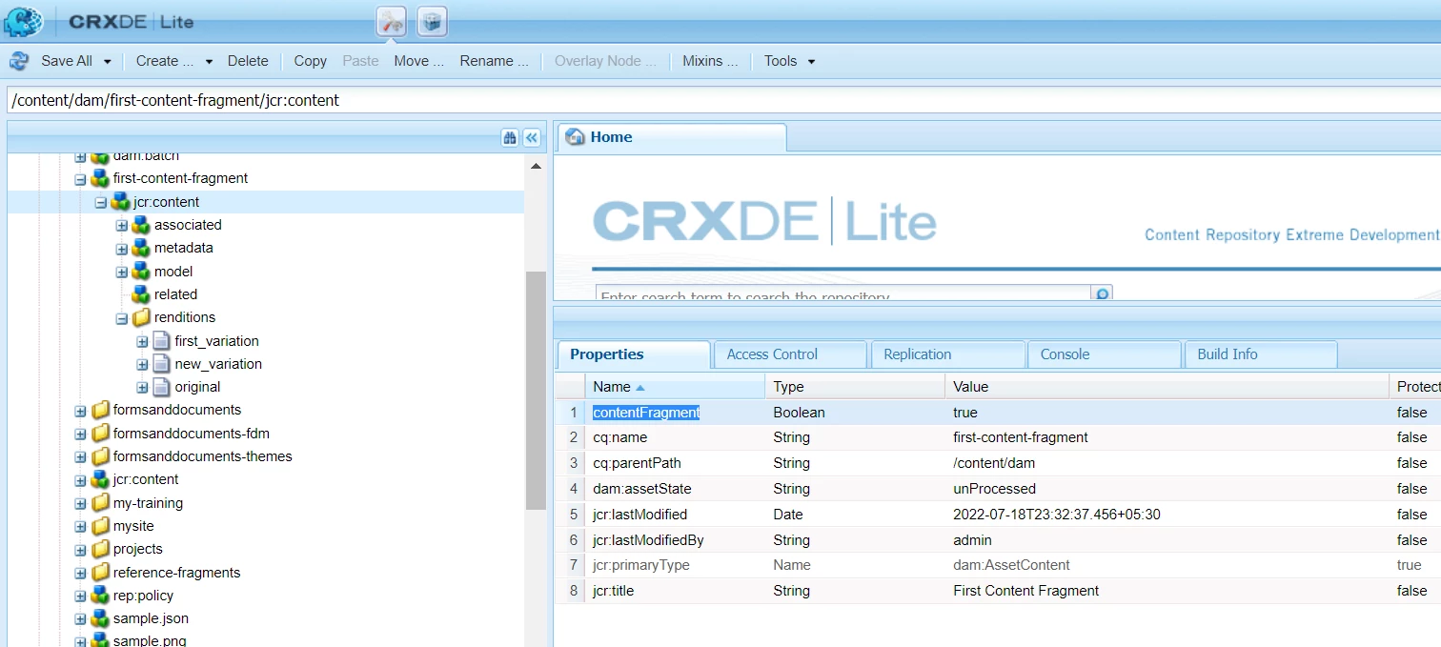Click the mysite folder icon

click(x=100, y=526)
